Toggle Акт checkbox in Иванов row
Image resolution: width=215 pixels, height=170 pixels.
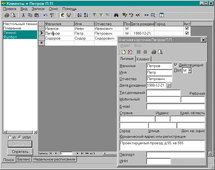pos(187,28)
